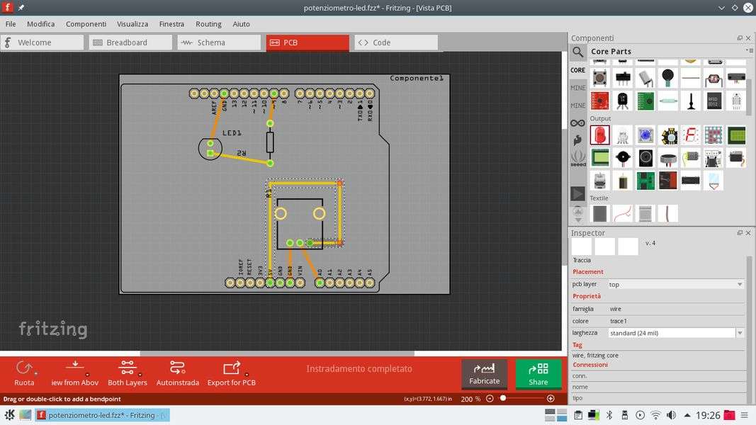Screen dimensions: 756x425
Task: Open the Routing menu
Action: tap(208, 24)
